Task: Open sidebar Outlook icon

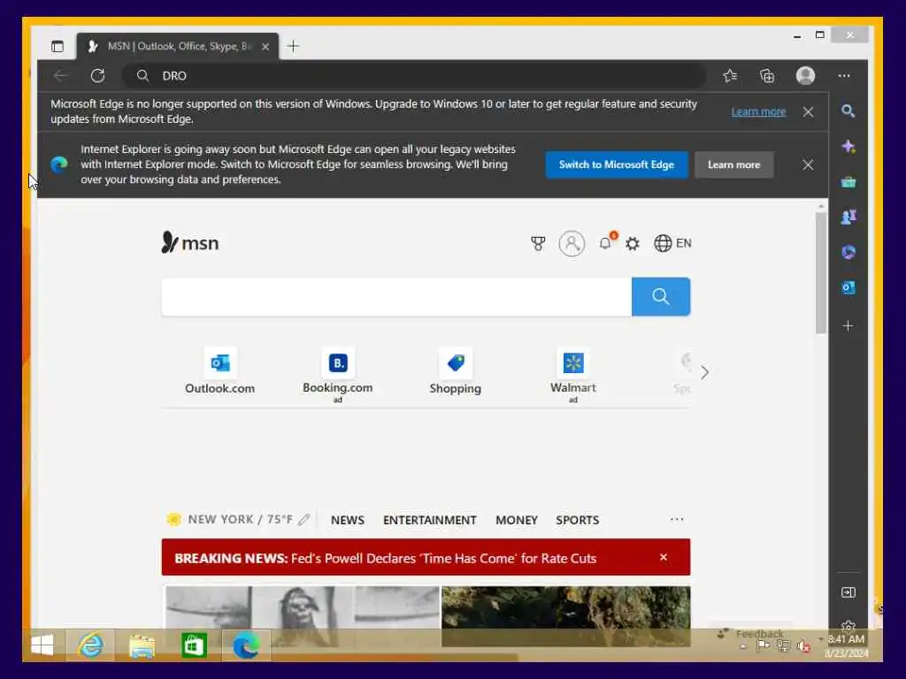Action: point(848,287)
